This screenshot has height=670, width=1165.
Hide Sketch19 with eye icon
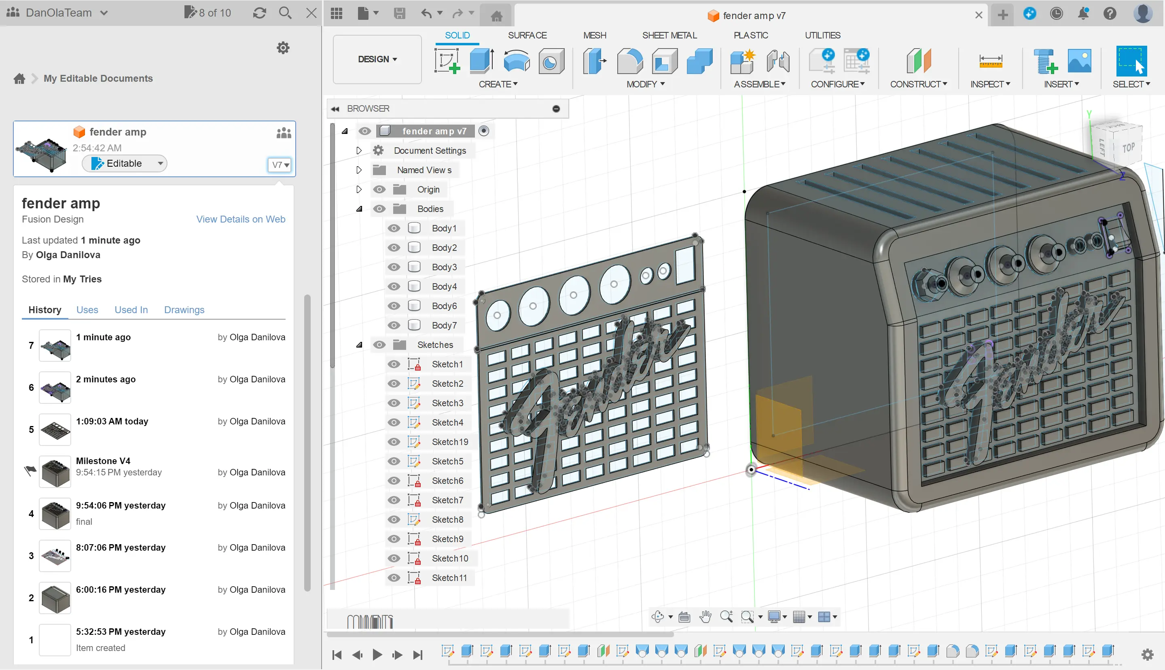click(x=394, y=442)
